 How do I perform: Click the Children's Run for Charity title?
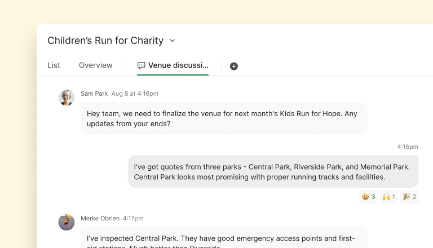105,41
